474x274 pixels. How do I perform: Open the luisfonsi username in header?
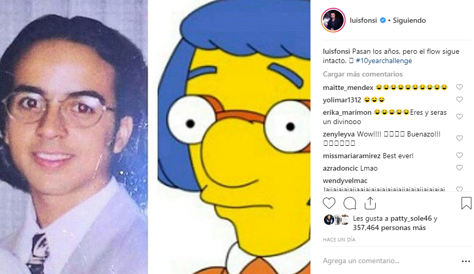363,20
